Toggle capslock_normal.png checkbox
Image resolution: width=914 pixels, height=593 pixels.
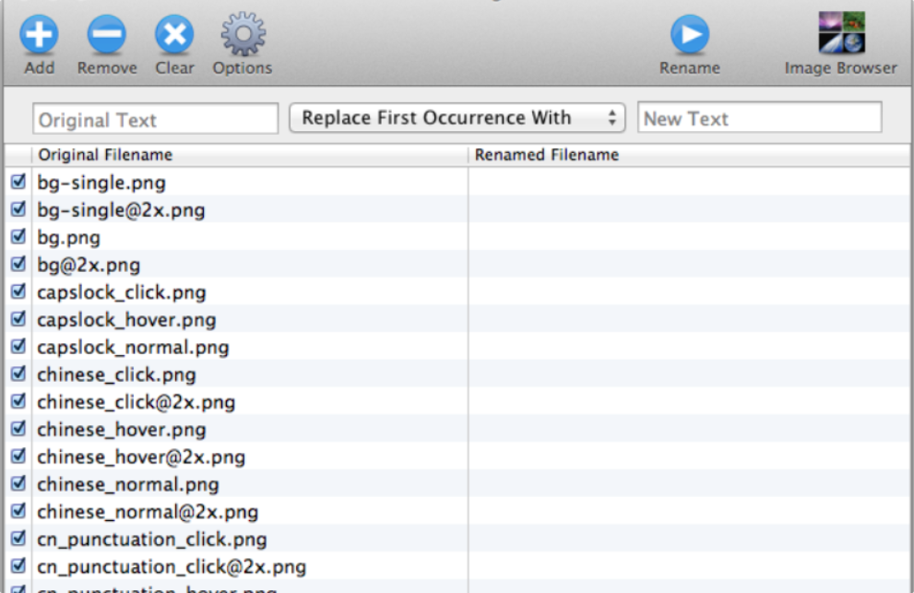pos(18,346)
